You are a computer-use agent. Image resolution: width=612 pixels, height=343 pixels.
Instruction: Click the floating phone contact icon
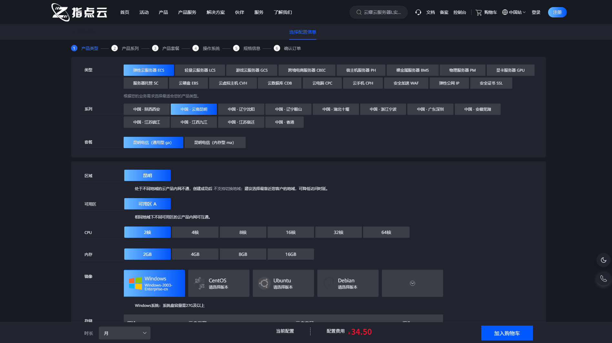click(x=603, y=278)
